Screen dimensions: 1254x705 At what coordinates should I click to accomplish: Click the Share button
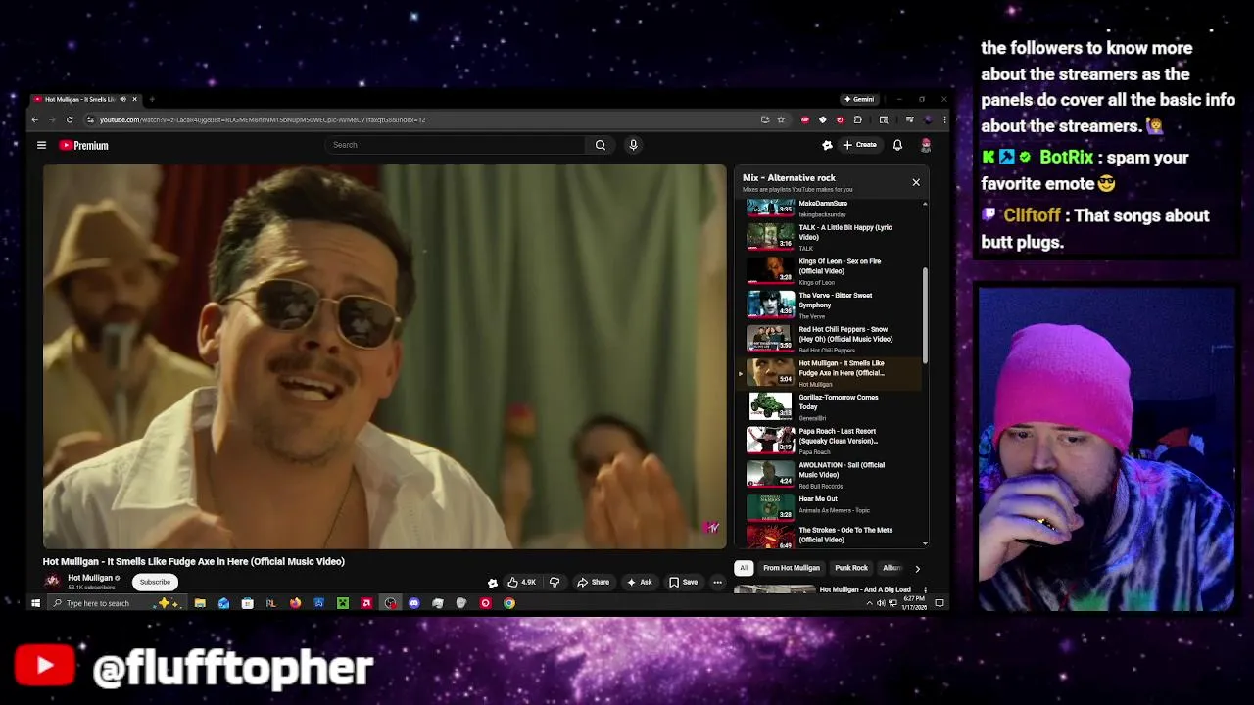click(x=594, y=582)
